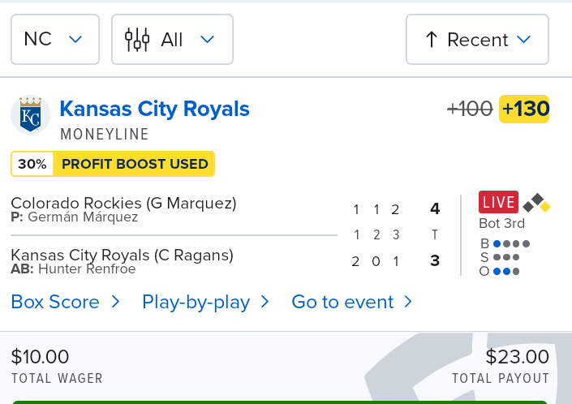The image size is (572, 404).
Task: Click the Kansas City Royals team title
Action: click(155, 109)
